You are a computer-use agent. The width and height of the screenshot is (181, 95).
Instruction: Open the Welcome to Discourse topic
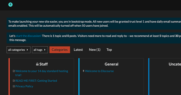pos(99,71)
